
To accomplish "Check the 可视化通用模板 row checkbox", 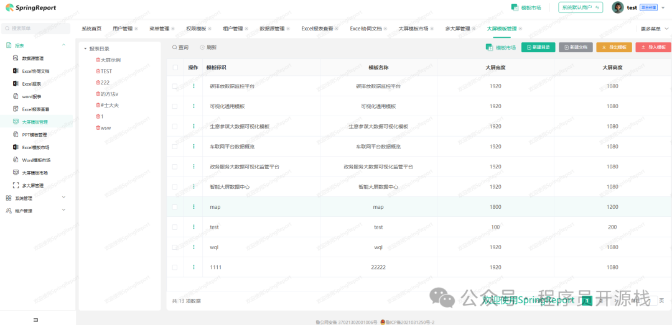I will point(175,106).
